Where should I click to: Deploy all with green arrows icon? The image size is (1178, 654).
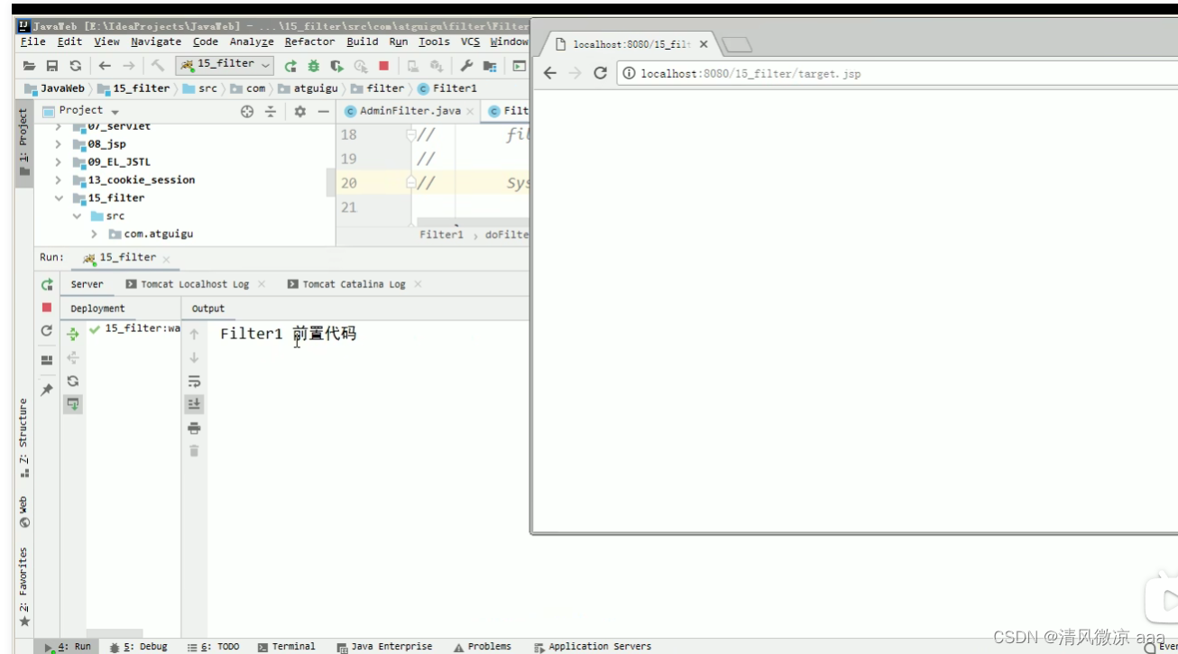tap(73, 334)
